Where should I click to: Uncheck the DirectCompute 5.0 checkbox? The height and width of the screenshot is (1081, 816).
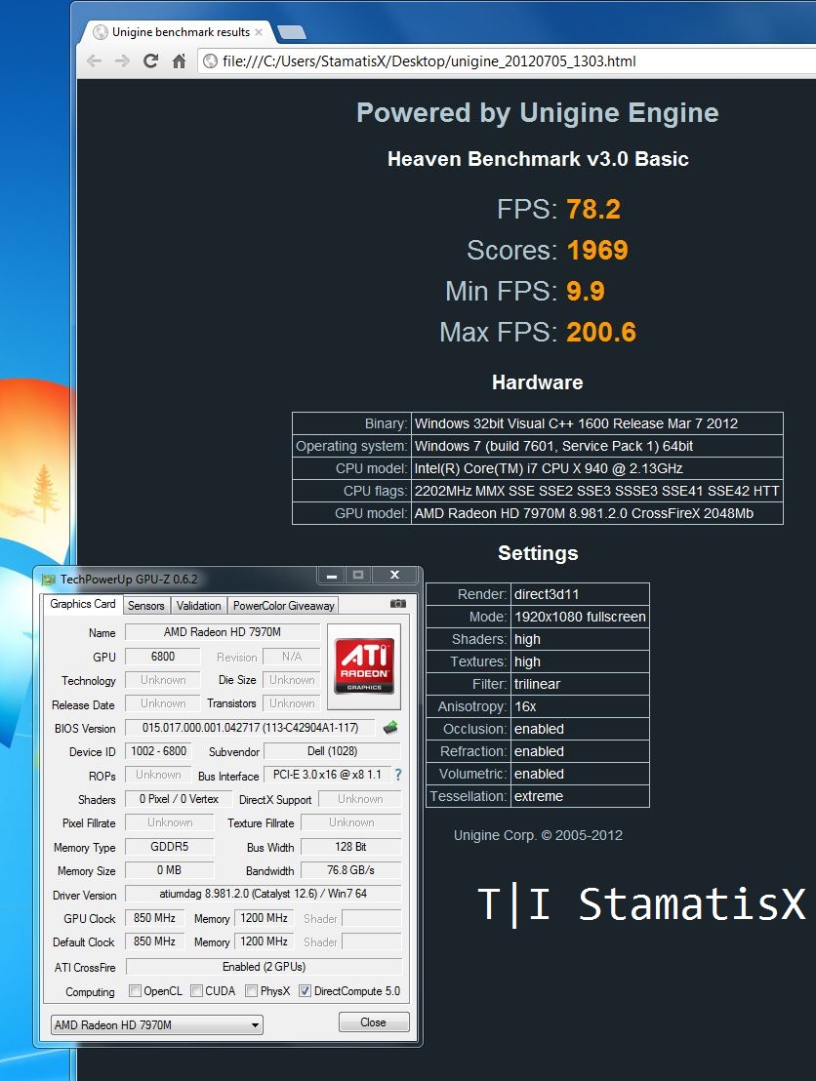305,991
